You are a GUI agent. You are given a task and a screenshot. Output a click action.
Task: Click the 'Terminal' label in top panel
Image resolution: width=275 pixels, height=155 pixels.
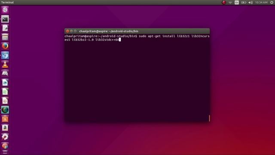(7, 3)
